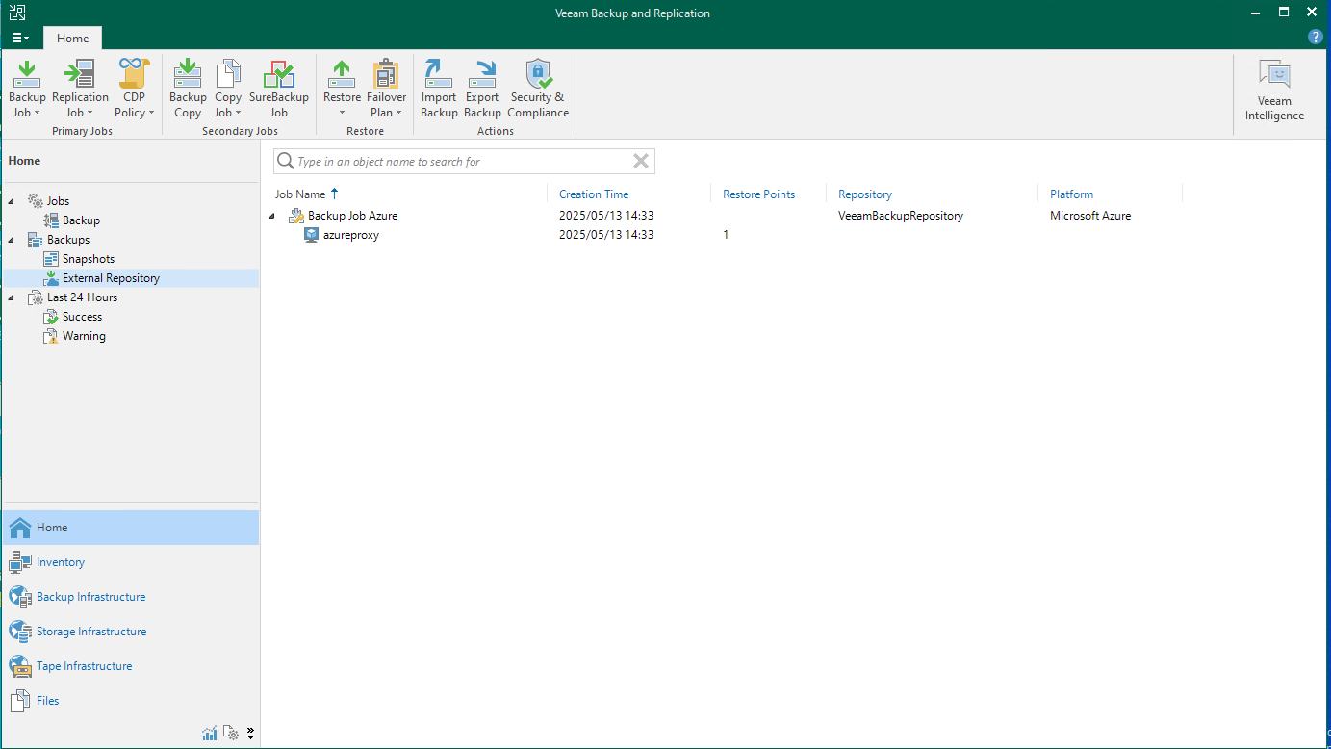The width and height of the screenshot is (1331, 749).
Task: Click the chart icon at pane bottom
Action: click(x=210, y=733)
